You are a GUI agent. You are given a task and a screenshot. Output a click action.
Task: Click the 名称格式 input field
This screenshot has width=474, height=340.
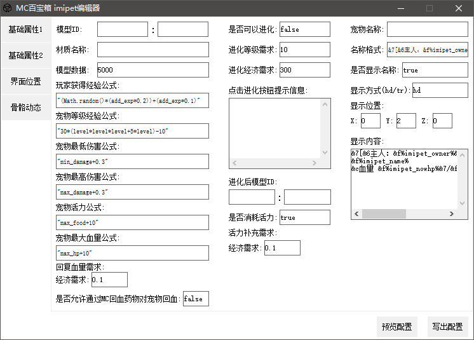tap(428, 50)
